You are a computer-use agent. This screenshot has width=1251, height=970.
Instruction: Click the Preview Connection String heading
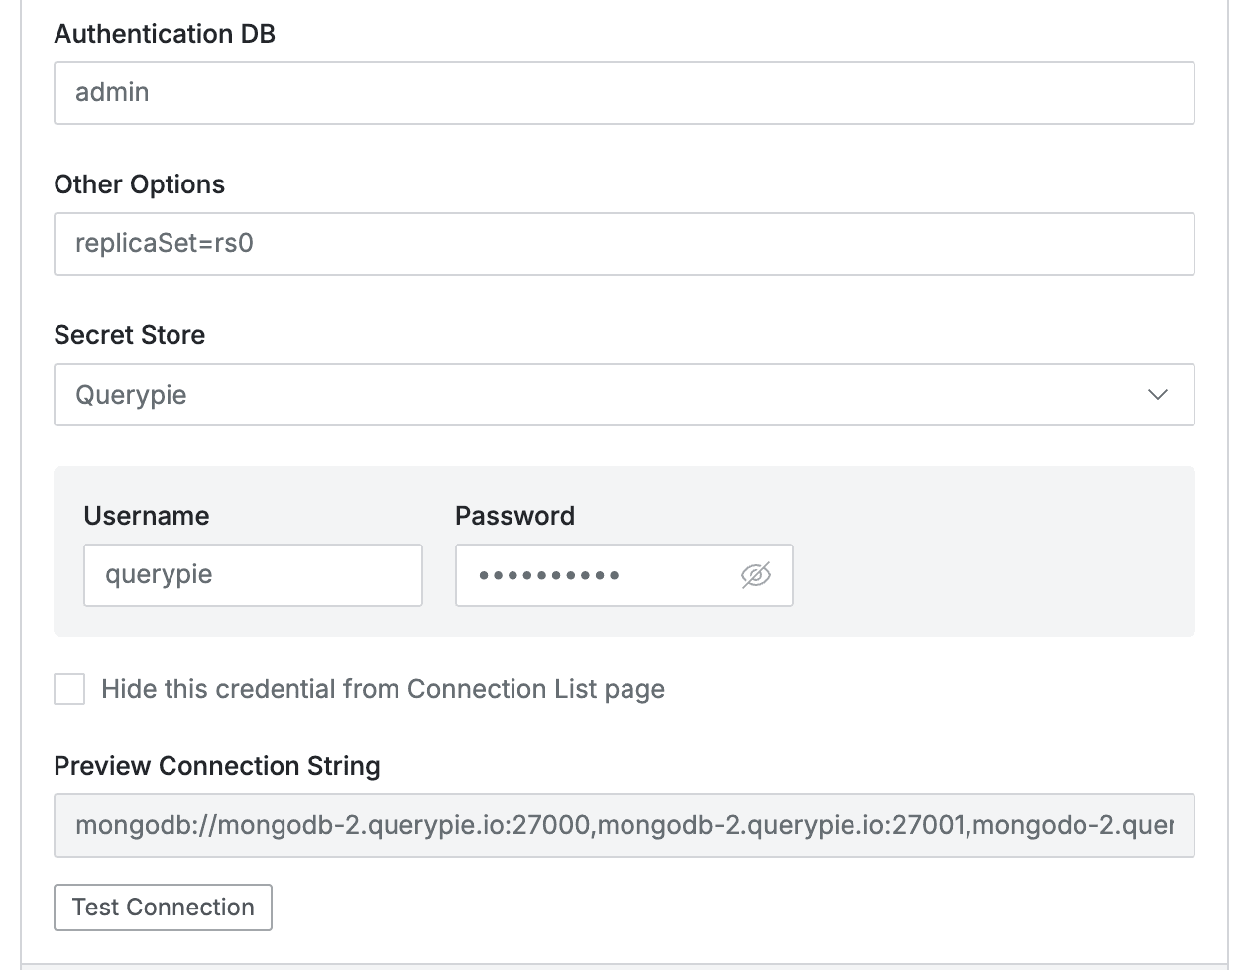217,765
